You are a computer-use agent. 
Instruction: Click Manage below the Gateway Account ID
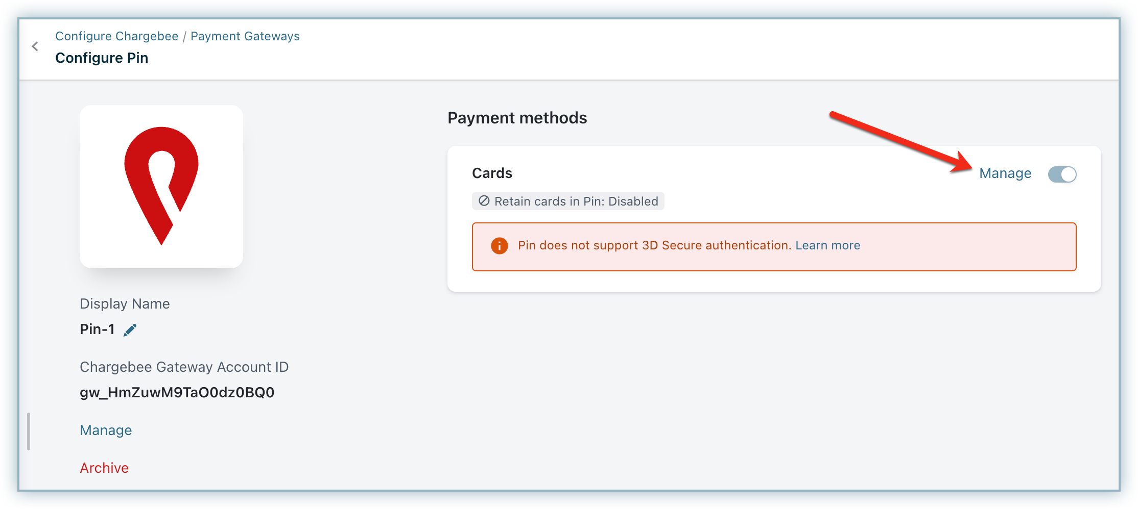tap(106, 430)
